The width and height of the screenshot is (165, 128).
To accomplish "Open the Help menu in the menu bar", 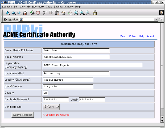I will tap(78, 7).
